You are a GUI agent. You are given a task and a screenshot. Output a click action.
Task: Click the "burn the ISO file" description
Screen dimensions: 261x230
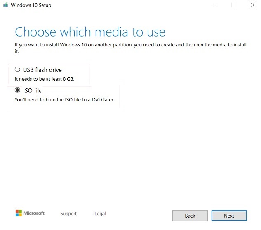tap(64, 99)
